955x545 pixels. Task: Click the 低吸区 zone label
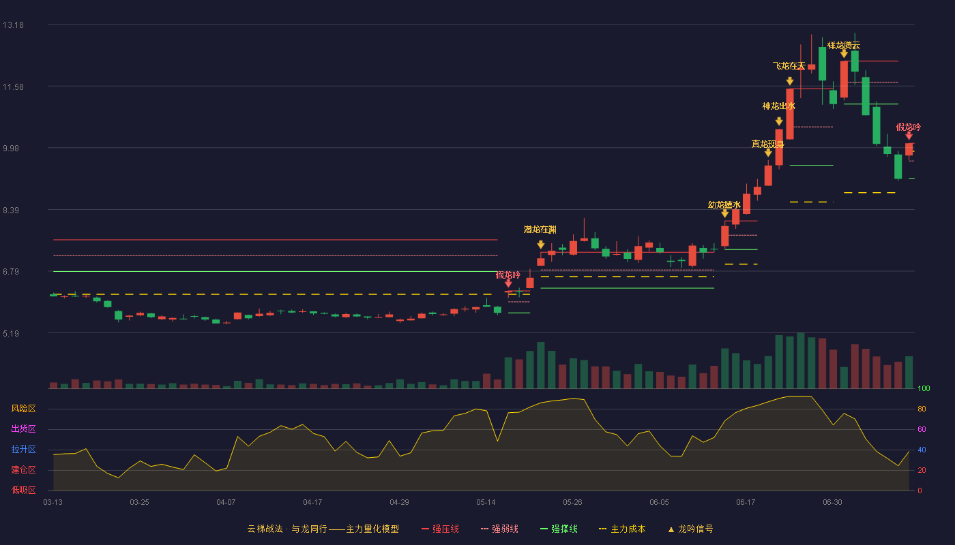tap(23, 490)
